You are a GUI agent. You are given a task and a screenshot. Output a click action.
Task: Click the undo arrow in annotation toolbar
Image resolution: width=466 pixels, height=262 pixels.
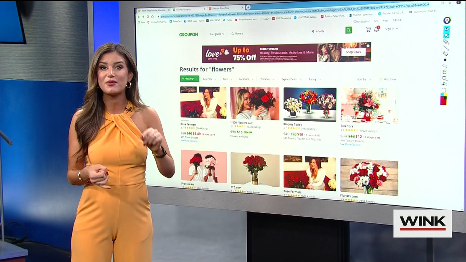[x=445, y=66]
